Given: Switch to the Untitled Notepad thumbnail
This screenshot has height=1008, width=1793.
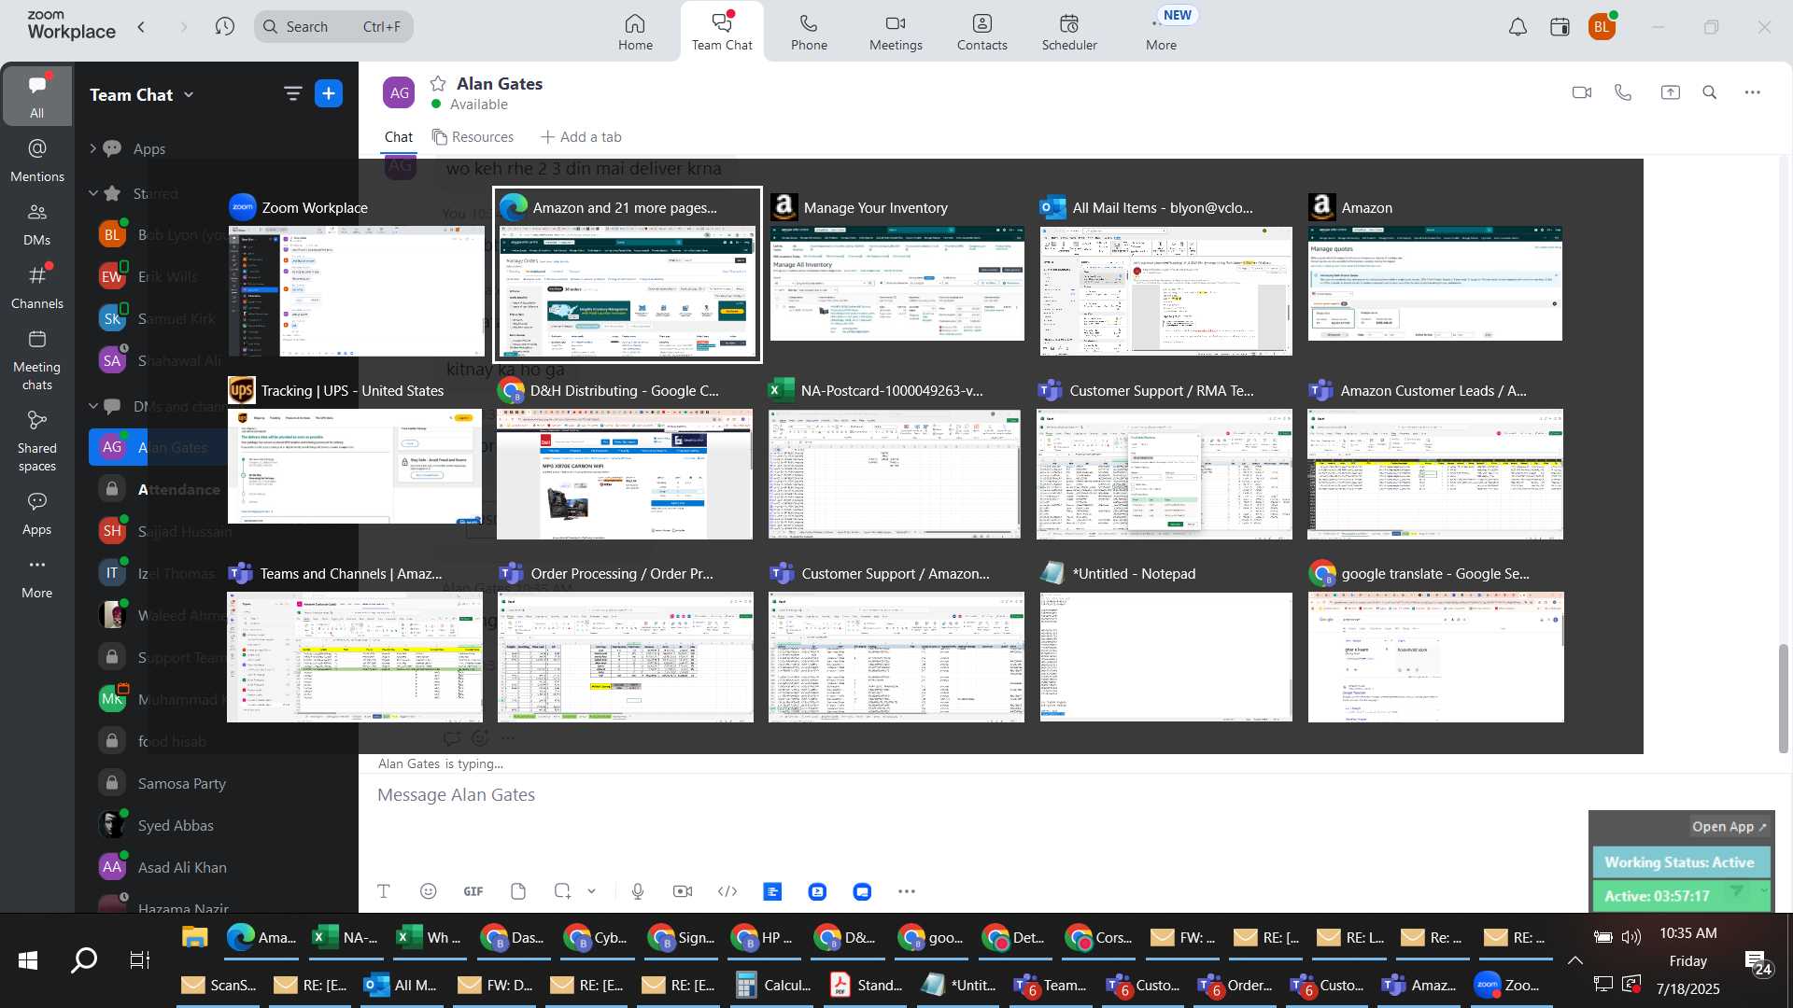Looking at the screenshot, I should [1166, 642].
